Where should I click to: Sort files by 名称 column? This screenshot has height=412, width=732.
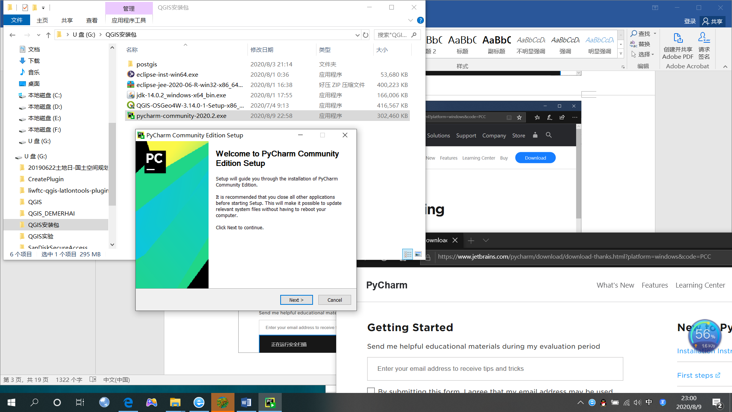coord(132,50)
